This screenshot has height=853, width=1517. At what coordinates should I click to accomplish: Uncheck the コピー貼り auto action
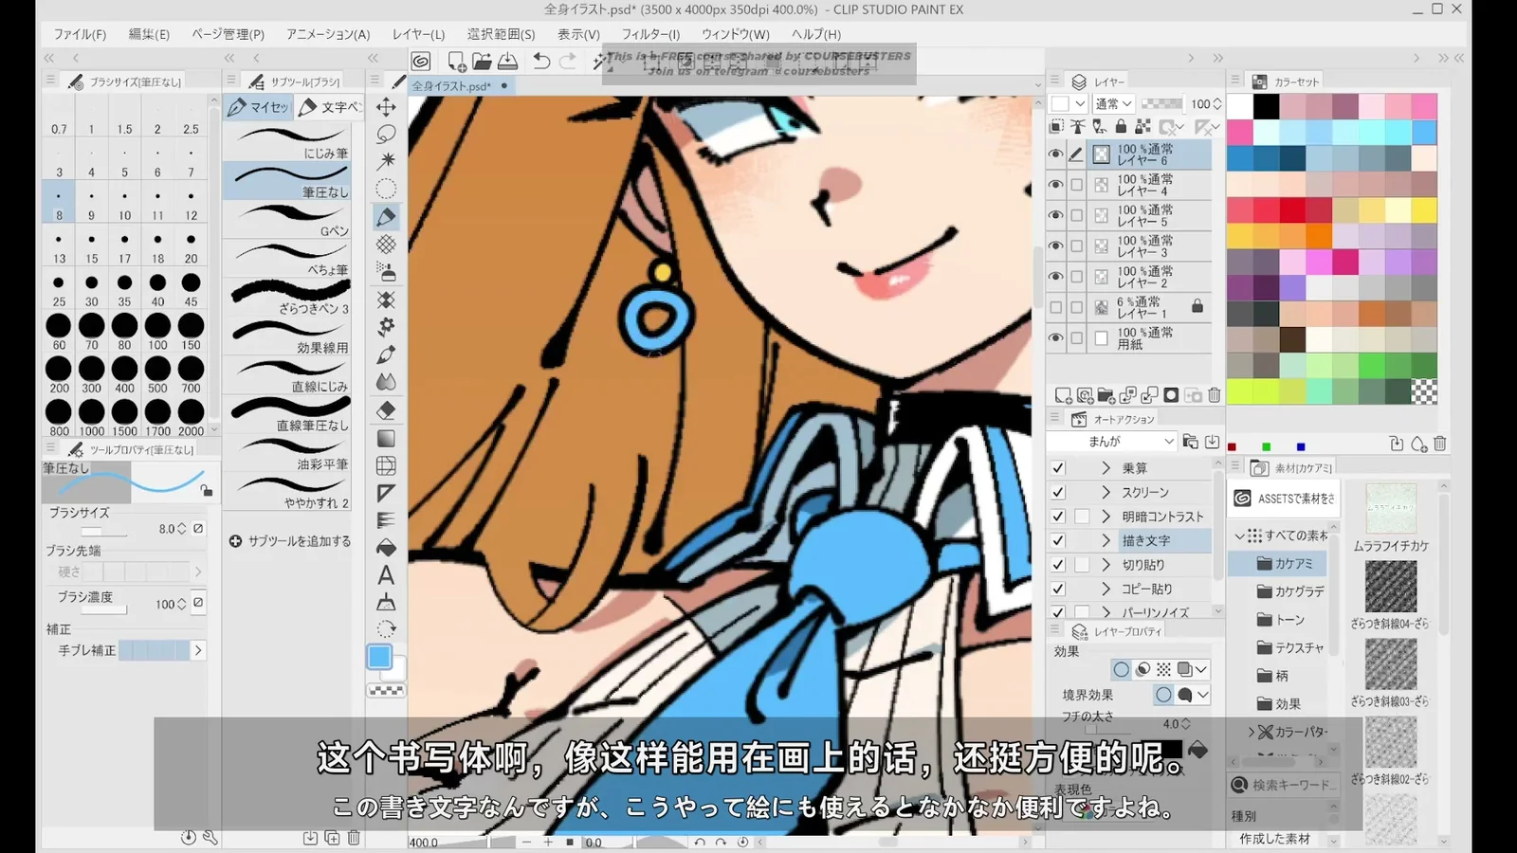pos(1058,589)
